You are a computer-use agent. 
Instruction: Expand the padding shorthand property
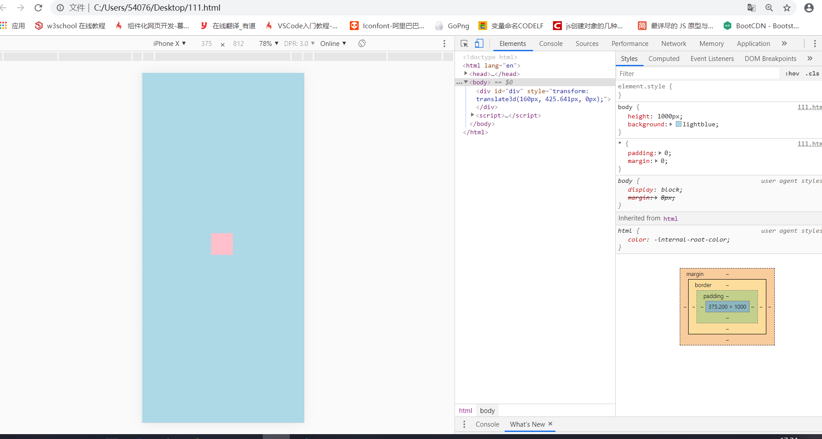pos(660,153)
